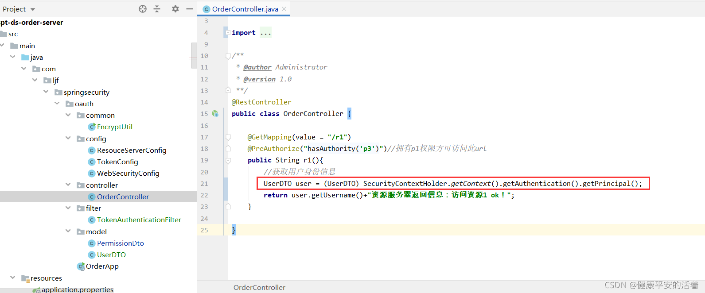Viewport: 705px width, 293px height.
Task: Click the @version Javadoc tag
Action: pos(259,79)
